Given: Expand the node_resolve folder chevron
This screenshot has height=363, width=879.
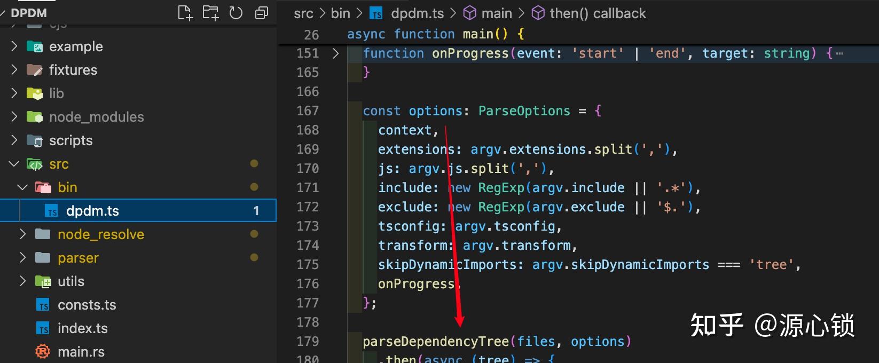Looking at the screenshot, I should (x=22, y=234).
